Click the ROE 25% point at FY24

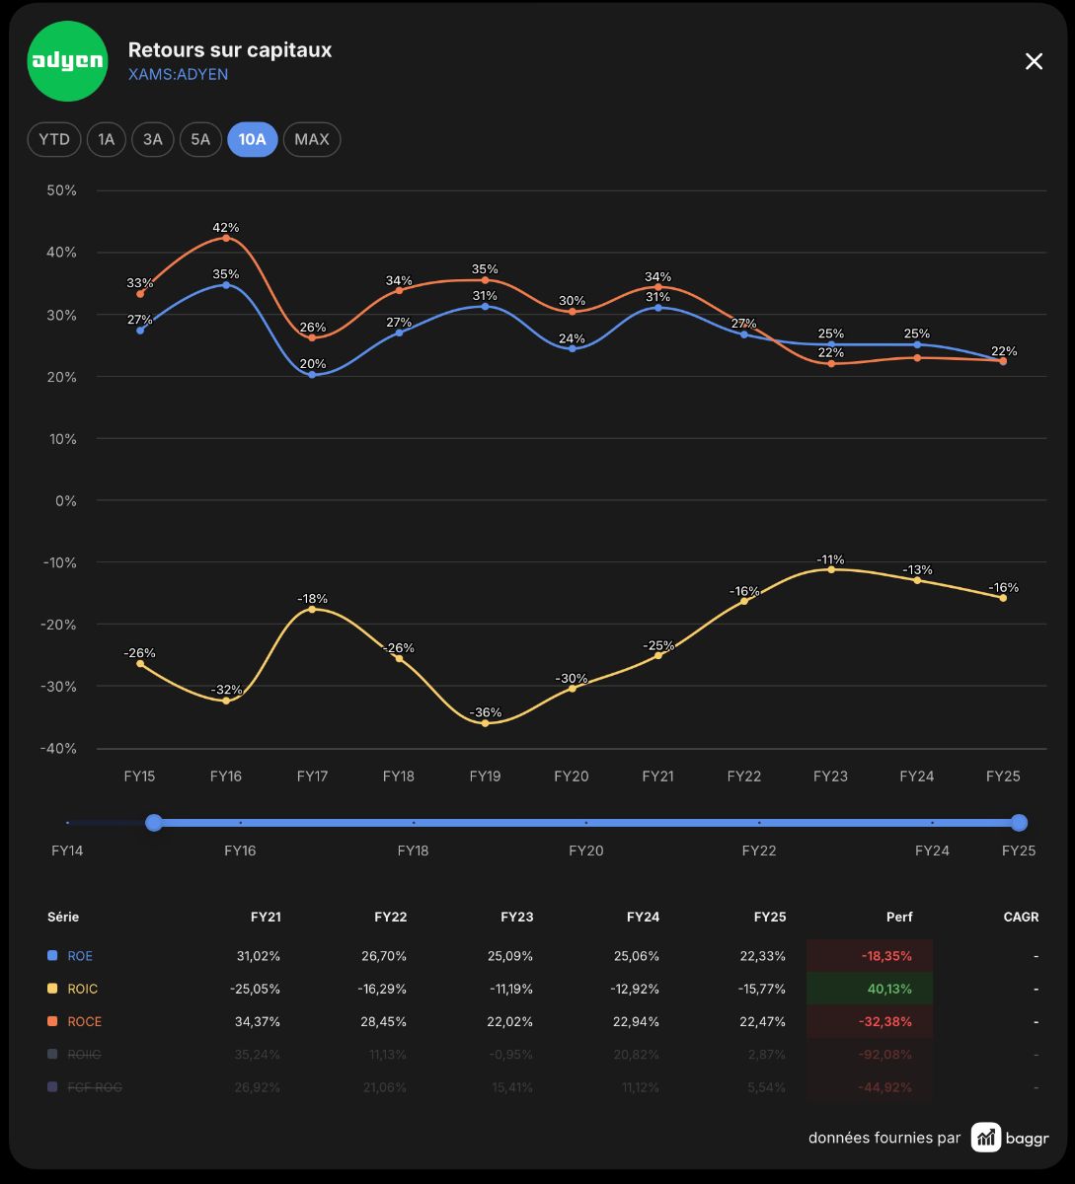pyautogui.click(x=917, y=344)
